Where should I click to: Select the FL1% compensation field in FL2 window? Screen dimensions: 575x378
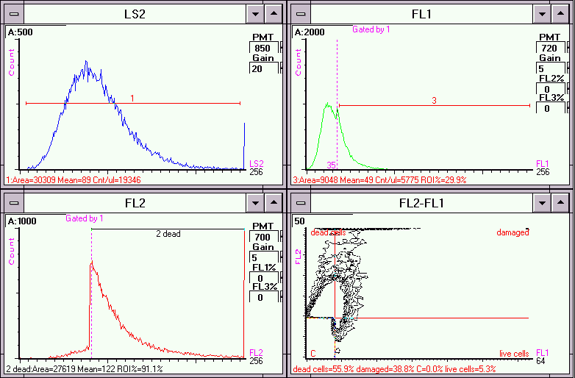pos(262,277)
